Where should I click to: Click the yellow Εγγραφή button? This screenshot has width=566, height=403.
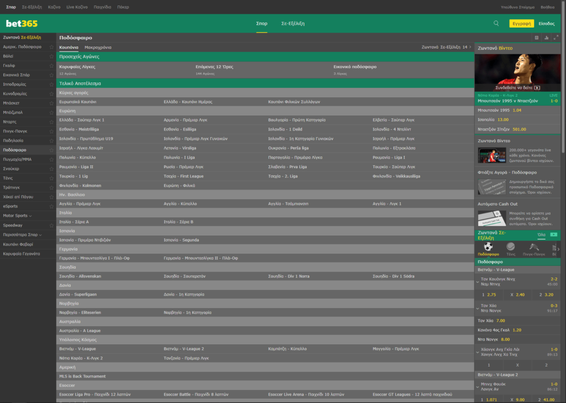(521, 23)
